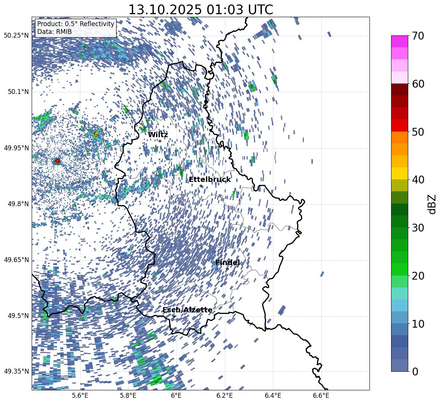
Task: Click the 49.95°N latitude tick label
Action: 16,148
